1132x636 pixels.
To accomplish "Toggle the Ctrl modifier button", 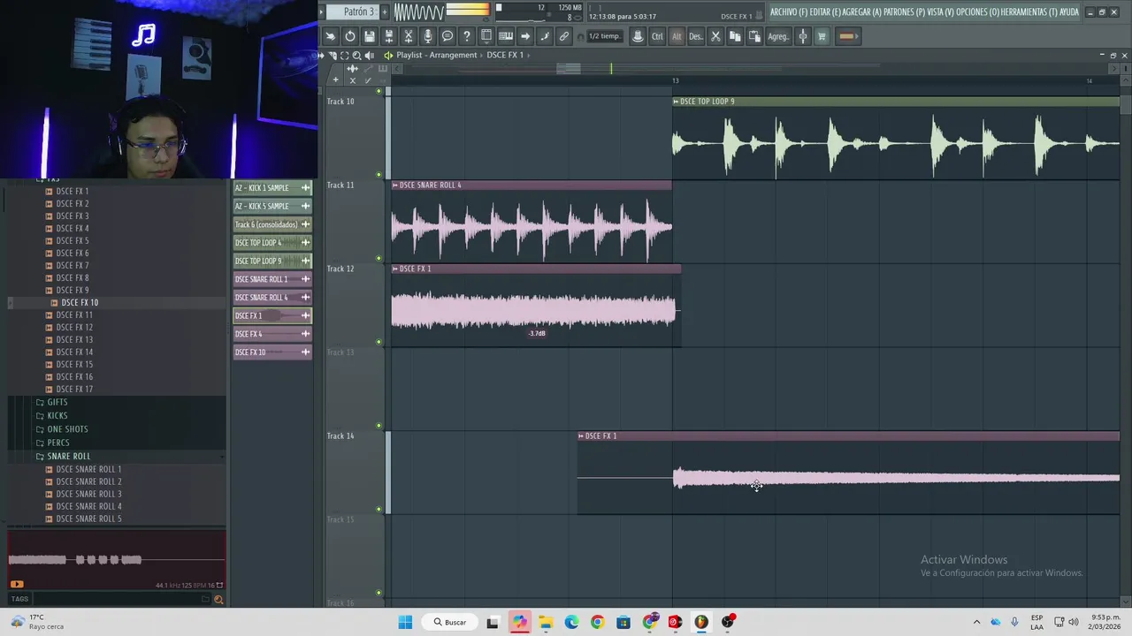I will (657, 36).
